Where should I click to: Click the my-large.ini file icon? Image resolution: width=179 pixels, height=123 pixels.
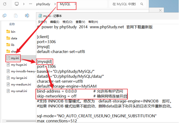(8, 78)
